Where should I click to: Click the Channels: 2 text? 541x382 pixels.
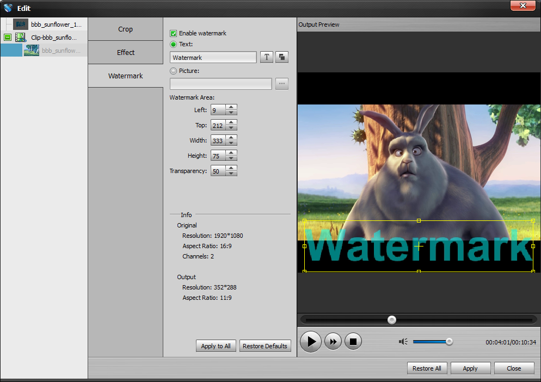pyautogui.click(x=198, y=256)
